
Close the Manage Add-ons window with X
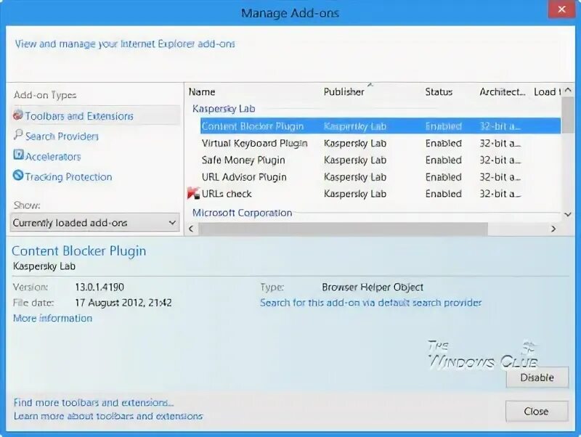(x=561, y=9)
